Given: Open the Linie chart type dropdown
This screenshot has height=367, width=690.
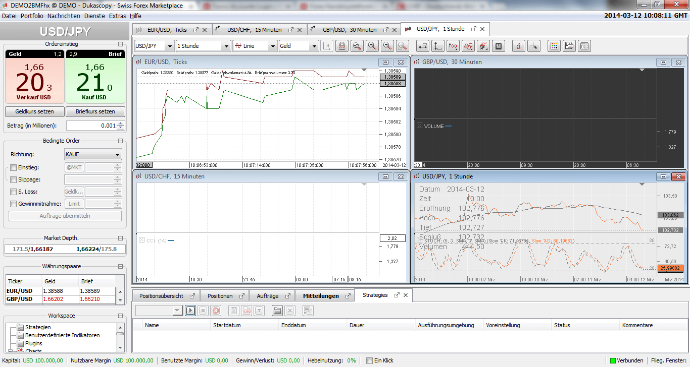Looking at the screenshot, I should pyautogui.click(x=273, y=46).
